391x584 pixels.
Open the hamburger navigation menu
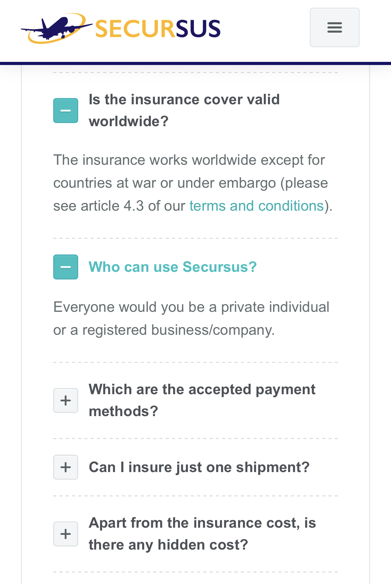[334, 27]
